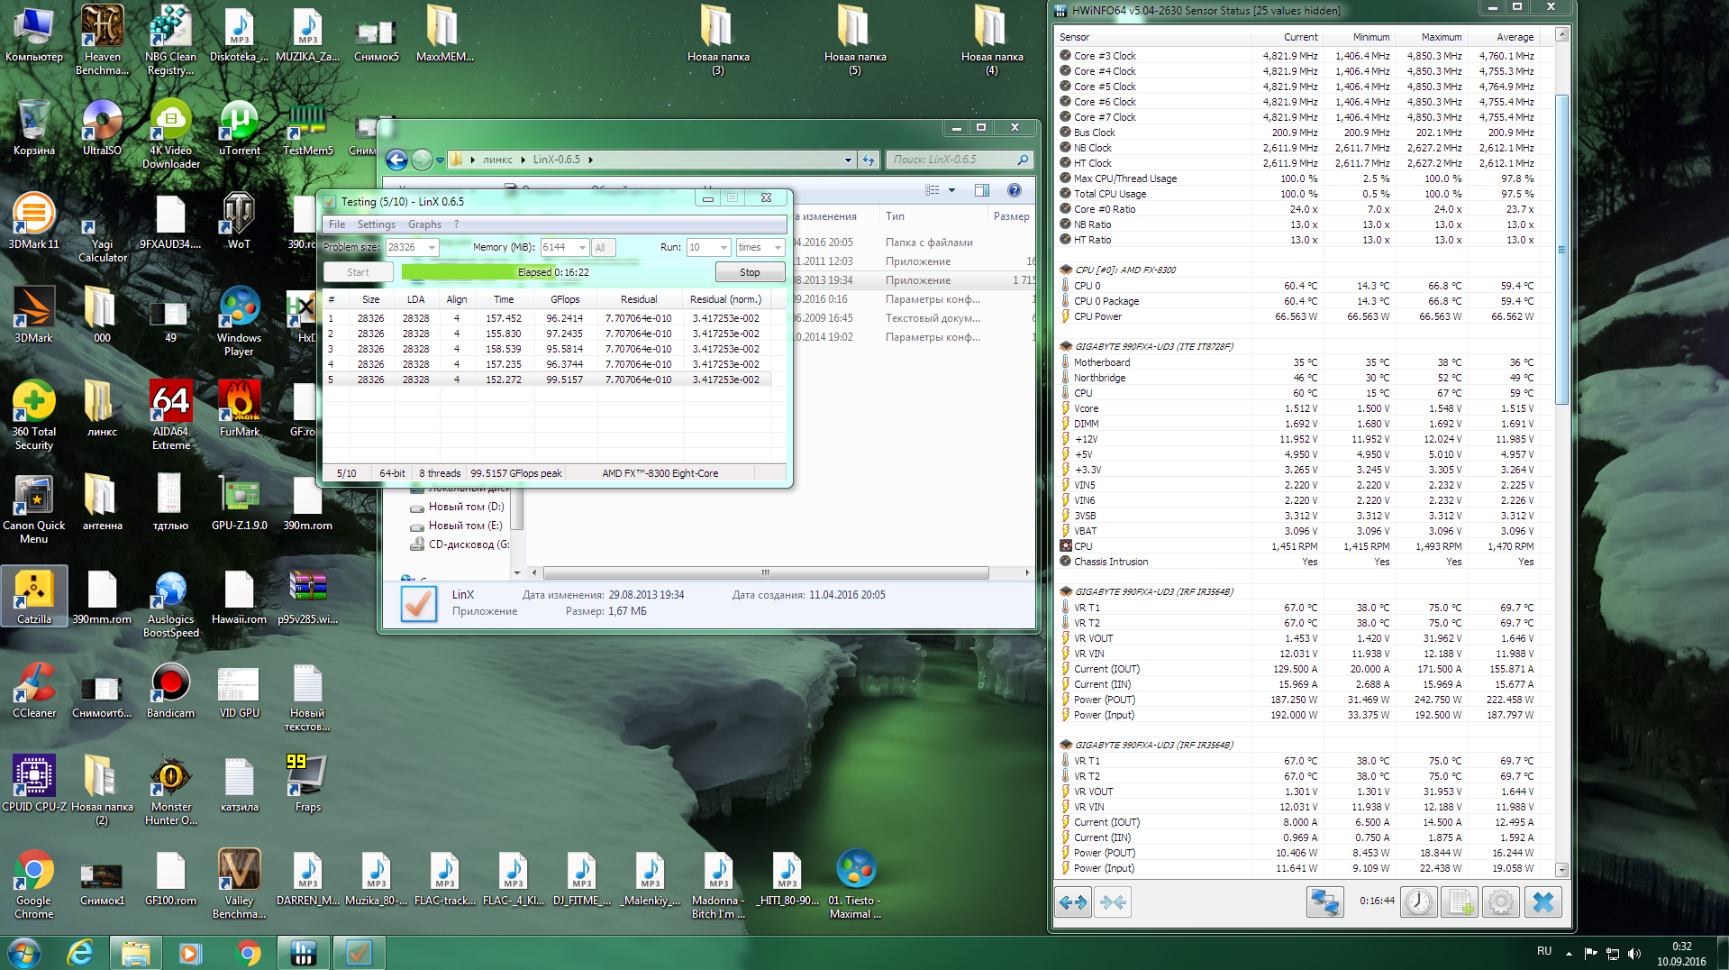The width and height of the screenshot is (1729, 970).
Task: Select the 3DMark 11 desktop icon
Action: coord(34,221)
